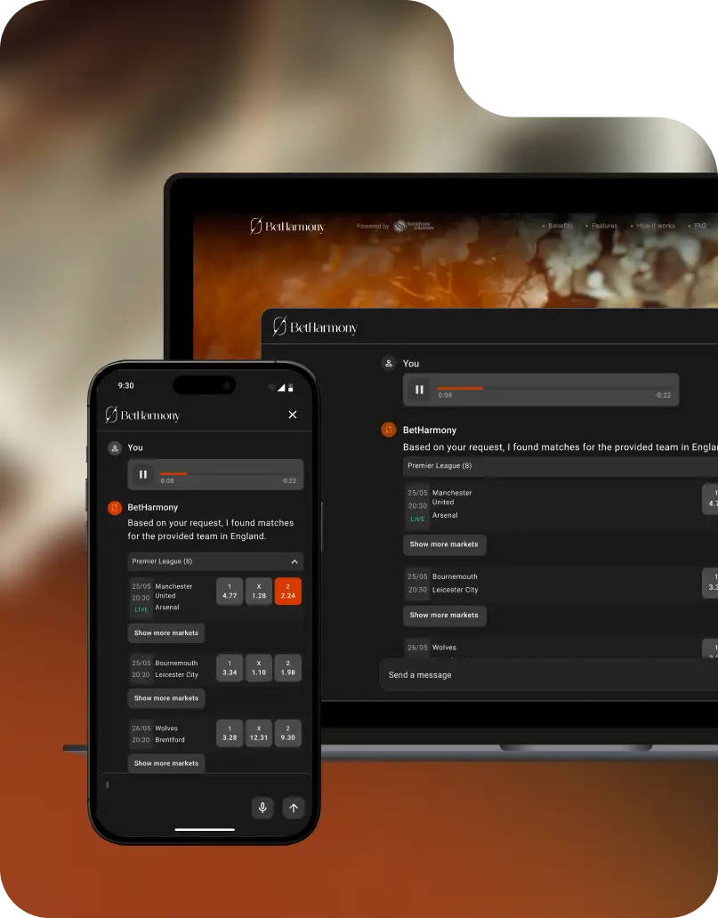Select odds 2 at 1.98 for Bournemouth match
718x918 pixels.
tap(287, 668)
